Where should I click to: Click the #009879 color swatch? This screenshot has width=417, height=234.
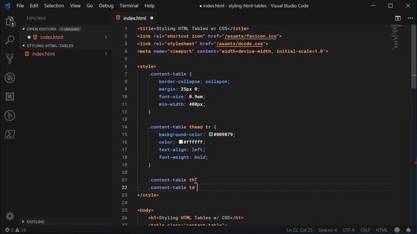210,135
